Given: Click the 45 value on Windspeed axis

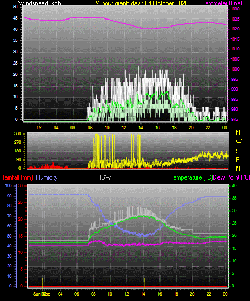Looking at the screenshot, I should 15,18.
